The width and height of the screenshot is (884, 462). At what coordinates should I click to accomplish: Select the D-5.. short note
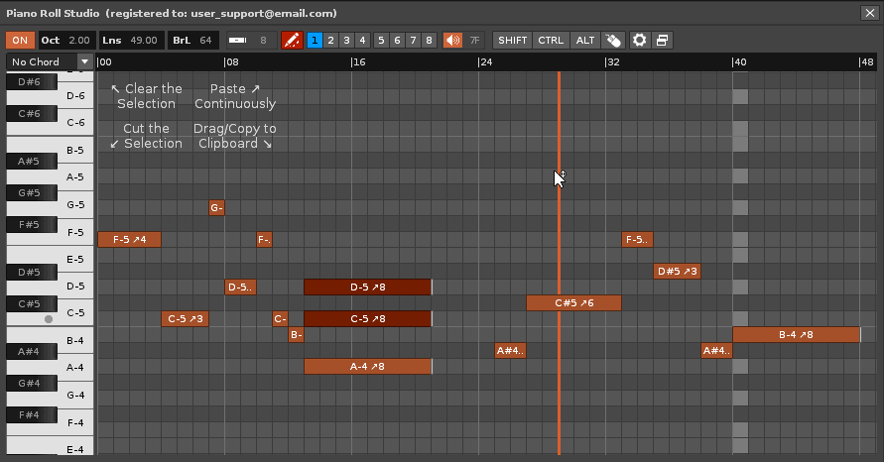240,287
